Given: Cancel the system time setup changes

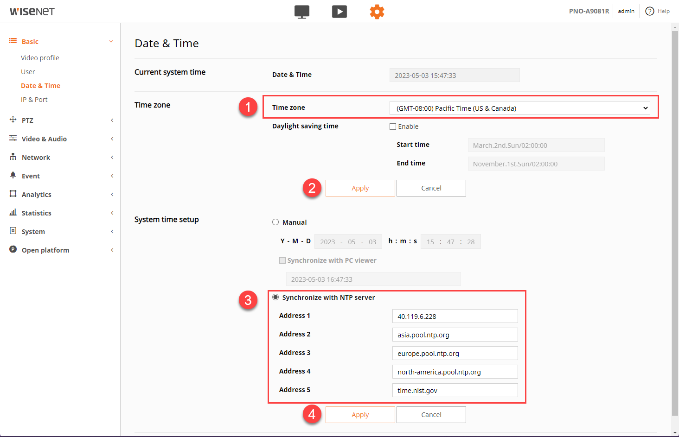Looking at the screenshot, I should pyautogui.click(x=431, y=414).
